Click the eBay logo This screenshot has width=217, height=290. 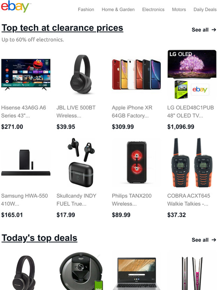pos(15,6)
